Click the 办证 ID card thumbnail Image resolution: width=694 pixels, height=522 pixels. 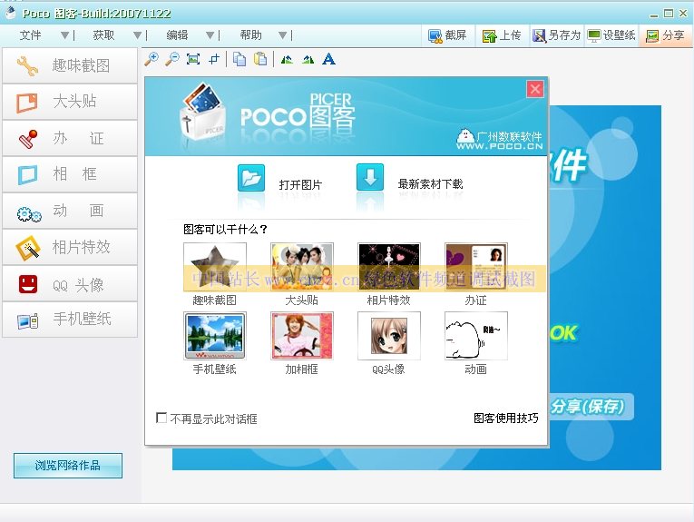click(x=476, y=267)
